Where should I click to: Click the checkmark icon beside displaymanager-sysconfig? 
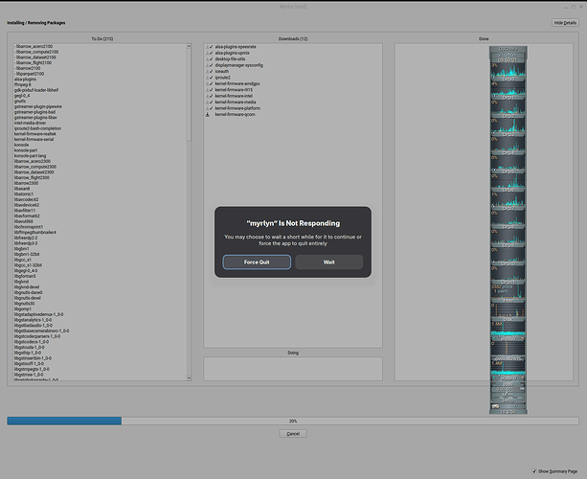[211, 65]
